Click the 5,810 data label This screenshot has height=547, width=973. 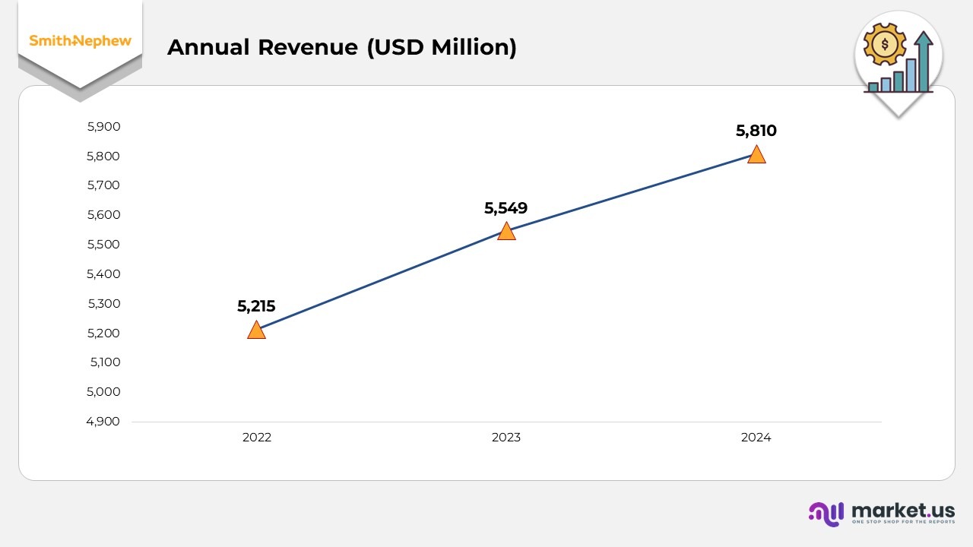coord(756,131)
